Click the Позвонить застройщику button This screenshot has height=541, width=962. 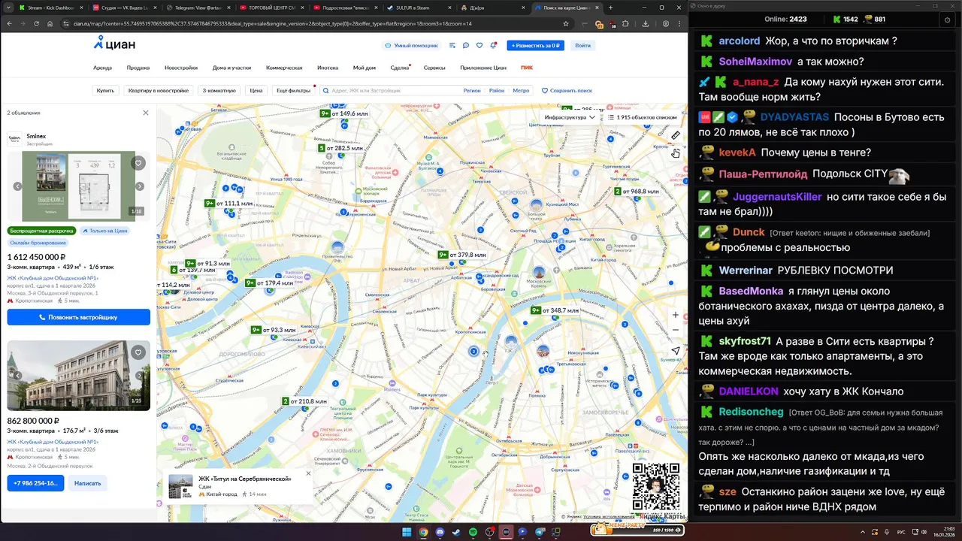pos(78,317)
